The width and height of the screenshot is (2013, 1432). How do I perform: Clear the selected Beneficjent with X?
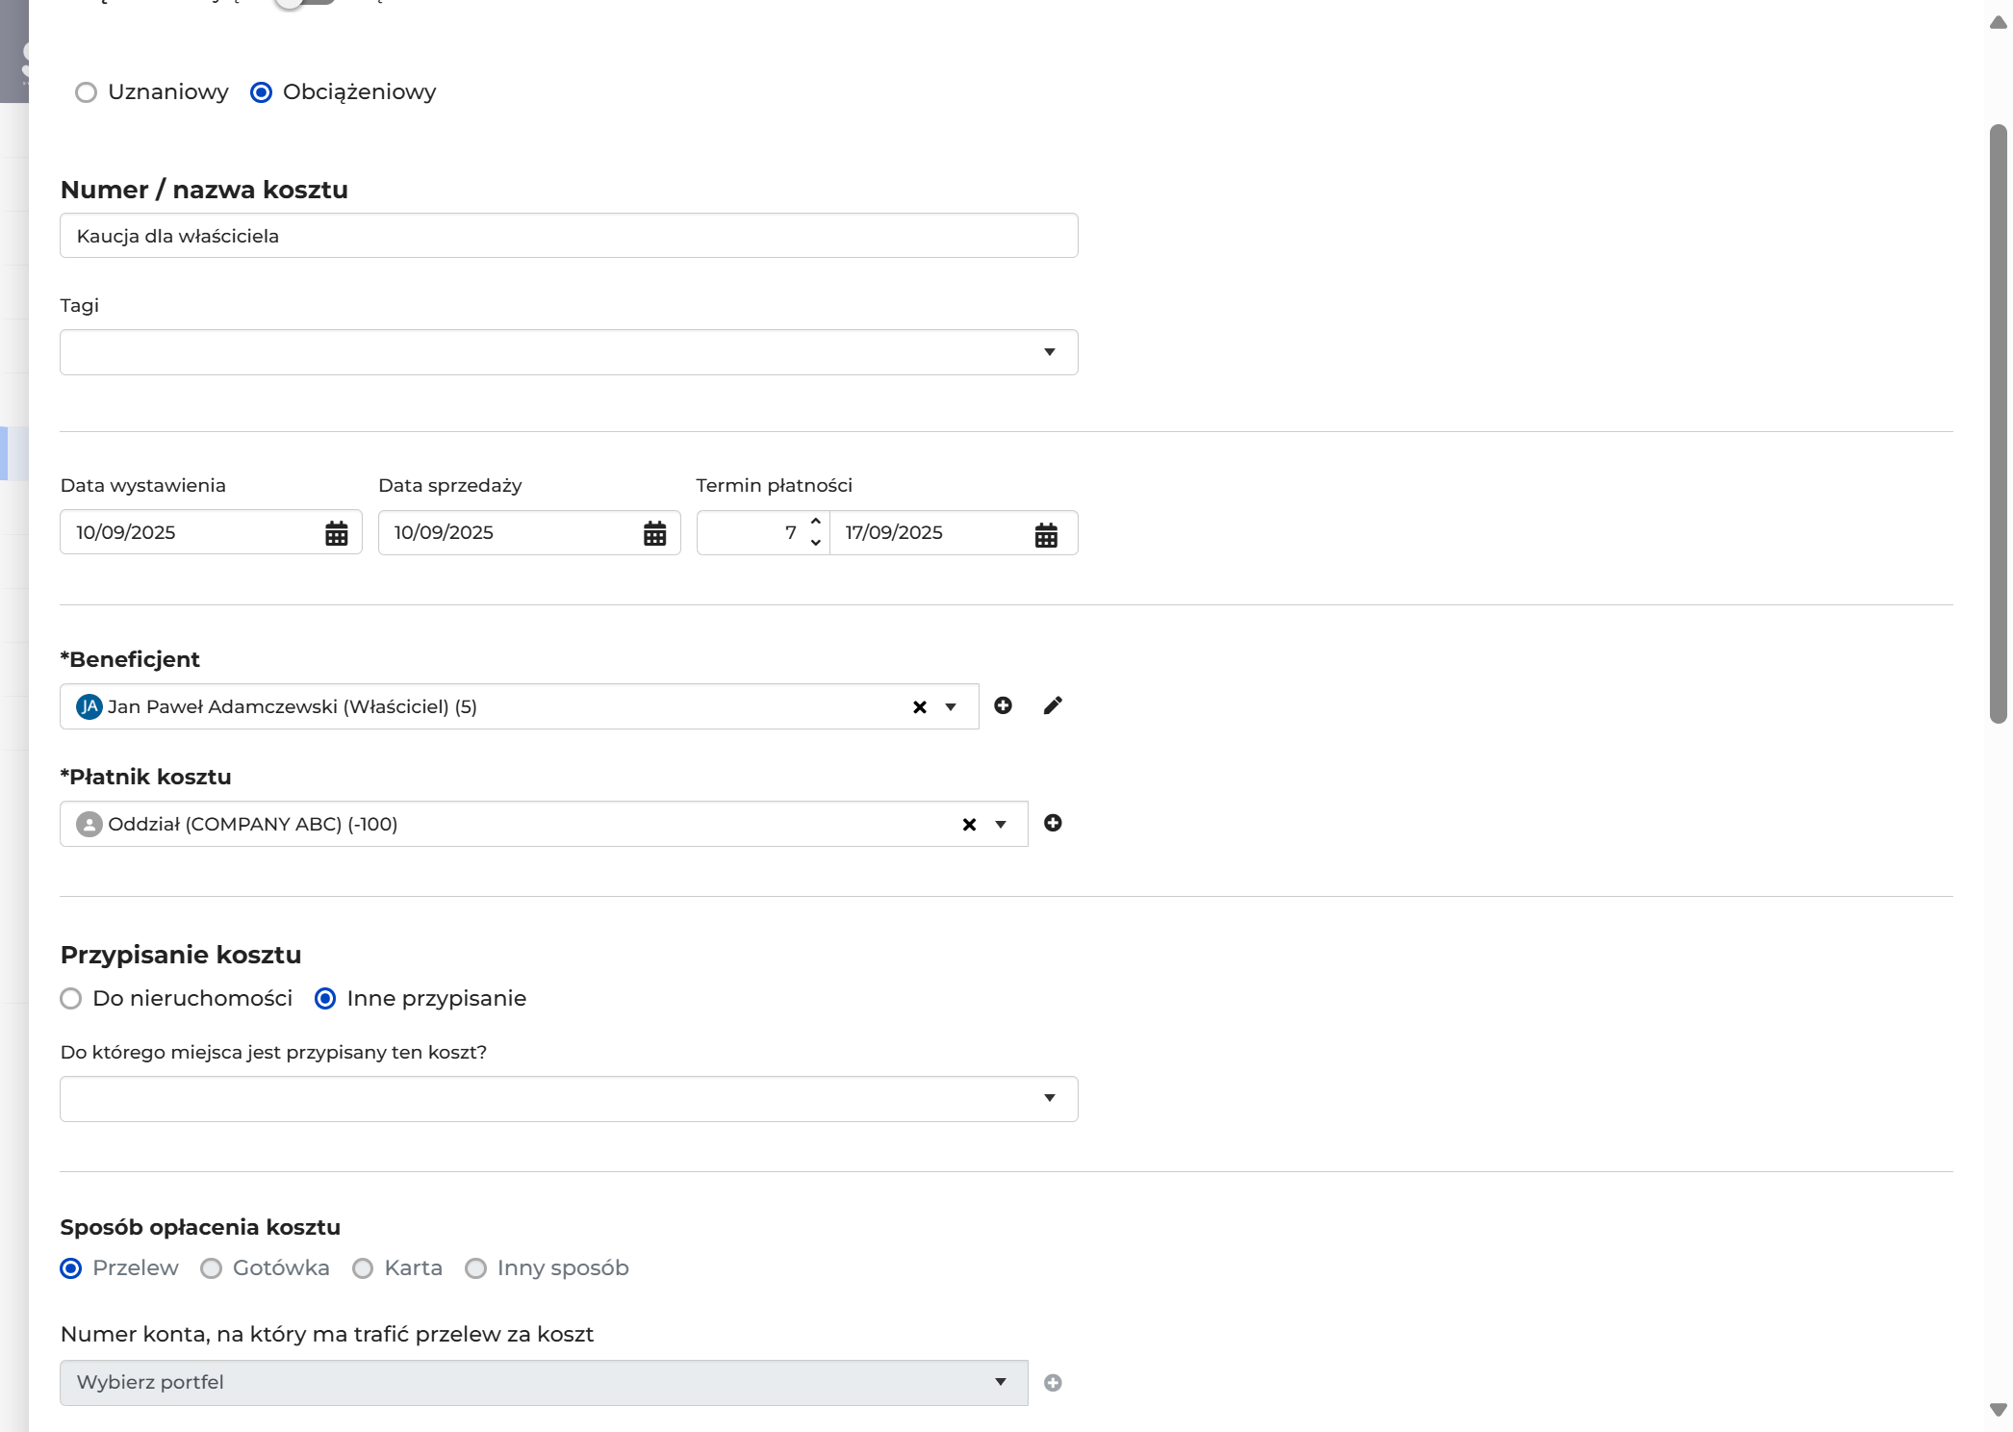[919, 707]
